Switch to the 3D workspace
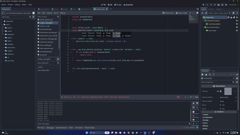This screenshot has height=135, width=240. pos(110,5)
